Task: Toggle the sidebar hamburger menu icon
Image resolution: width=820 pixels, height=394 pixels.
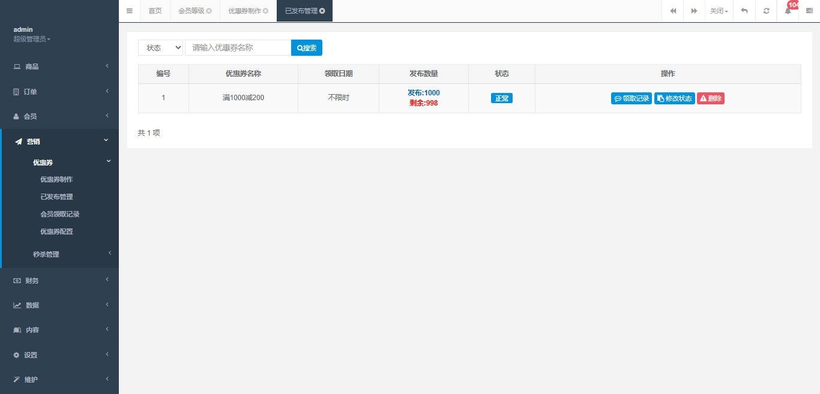Action: coord(129,11)
